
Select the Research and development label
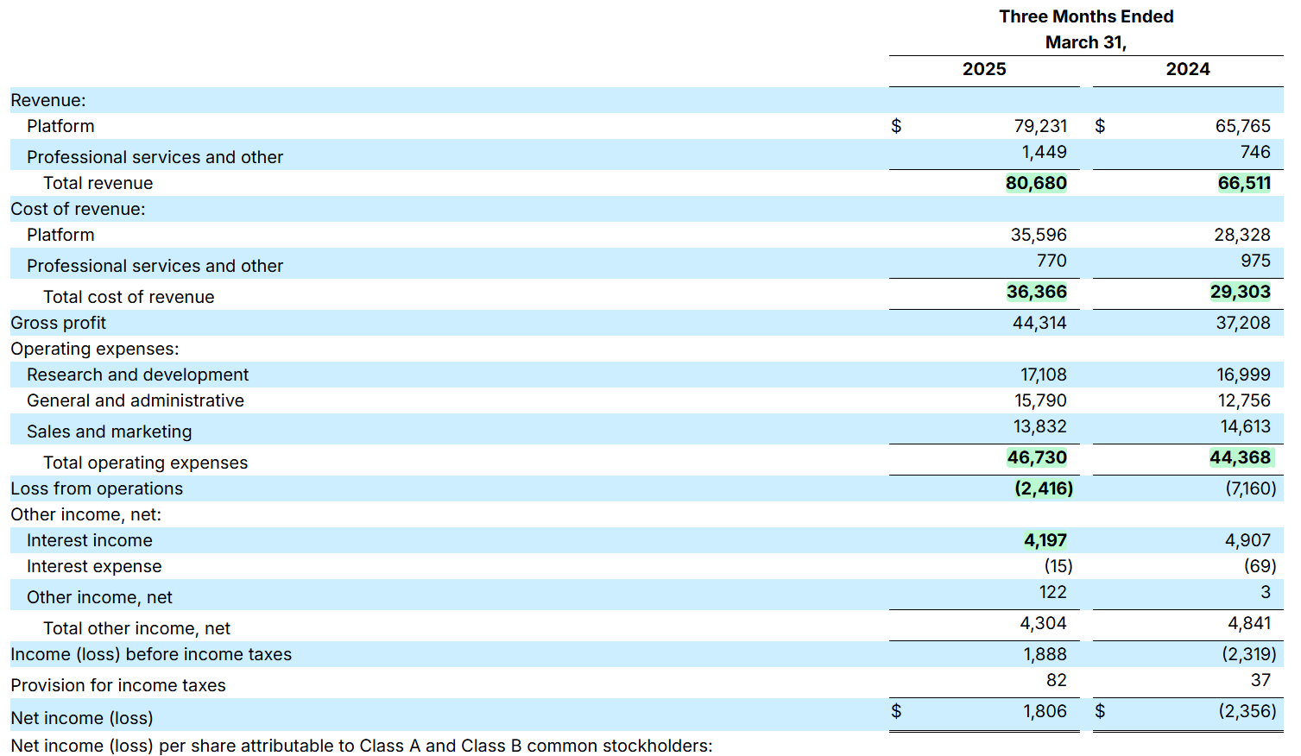(137, 375)
